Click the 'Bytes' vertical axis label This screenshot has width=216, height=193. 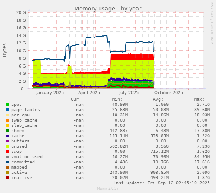[x=4, y=50]
